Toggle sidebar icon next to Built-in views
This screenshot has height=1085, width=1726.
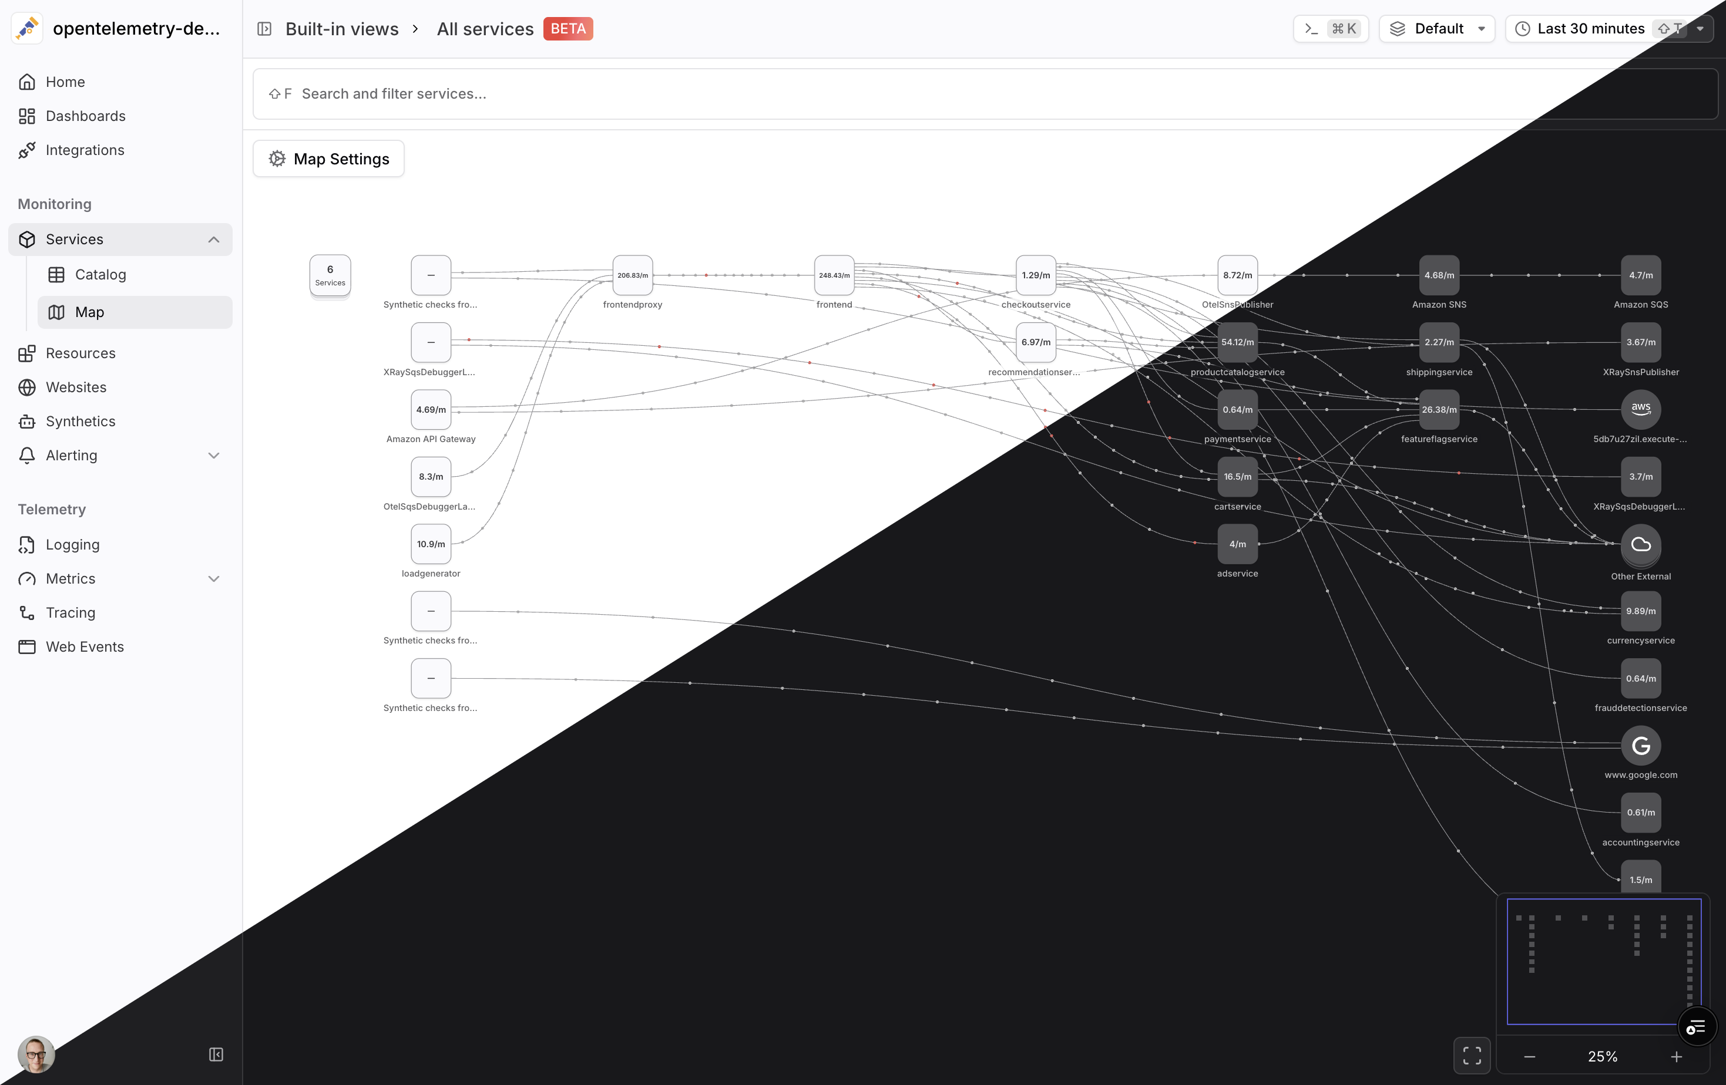pos(264,29)
